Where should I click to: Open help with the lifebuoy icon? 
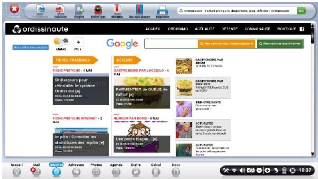pos(293,170)
